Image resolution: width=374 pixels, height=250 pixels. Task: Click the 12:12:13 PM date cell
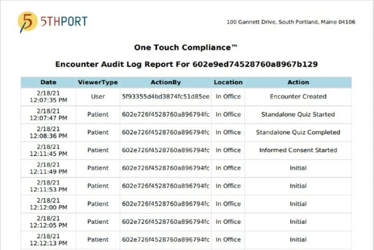click(48, 239)
